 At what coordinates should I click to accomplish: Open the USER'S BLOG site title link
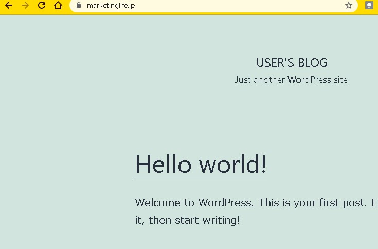pos(292,63)
